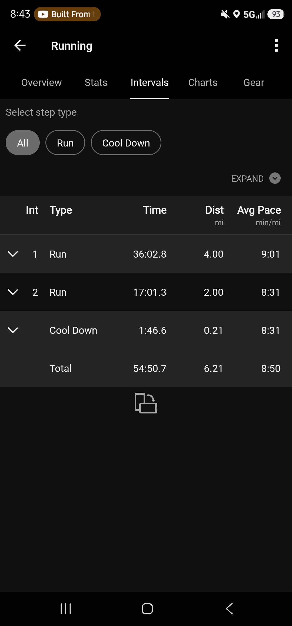Tap the Android recent apps button
The image size is (292, 626).
[x=66, y=609]
